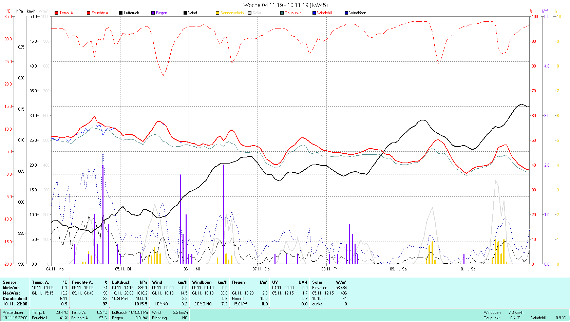This screenshot has height=322, width=570.
Task: Click the maximum pressure value '1016.2'
Action: click(142, 293)
